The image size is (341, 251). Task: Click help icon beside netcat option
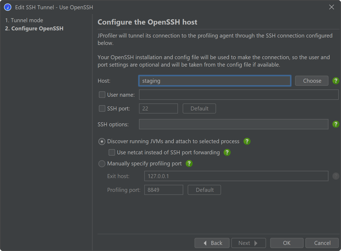tap(227, 152)
